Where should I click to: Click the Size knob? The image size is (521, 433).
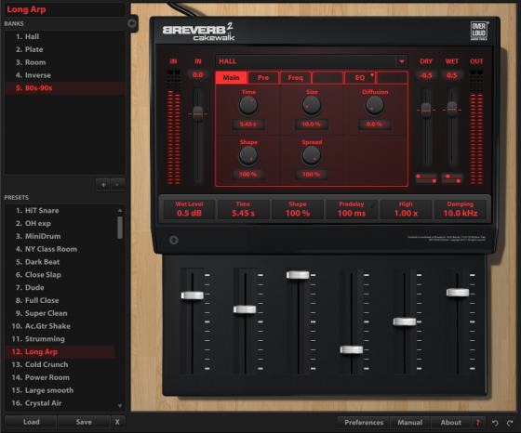[x=312, y=105]
